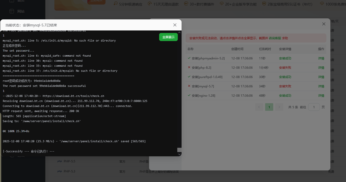Click red X icon beside mysql-5.7

pos(189,86)
